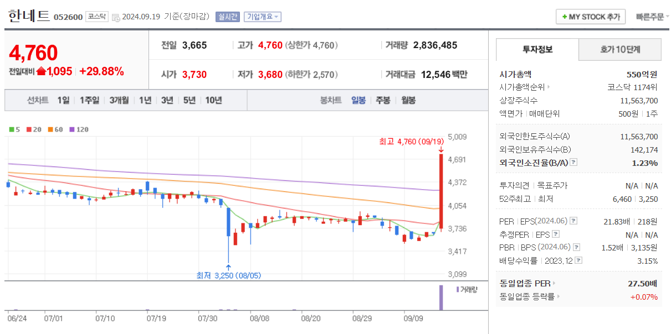Image resolution: width=671 pixels, height=334 pixels.
Task: Select the 1주일 line chart period
Action: (x=89, y=100)
